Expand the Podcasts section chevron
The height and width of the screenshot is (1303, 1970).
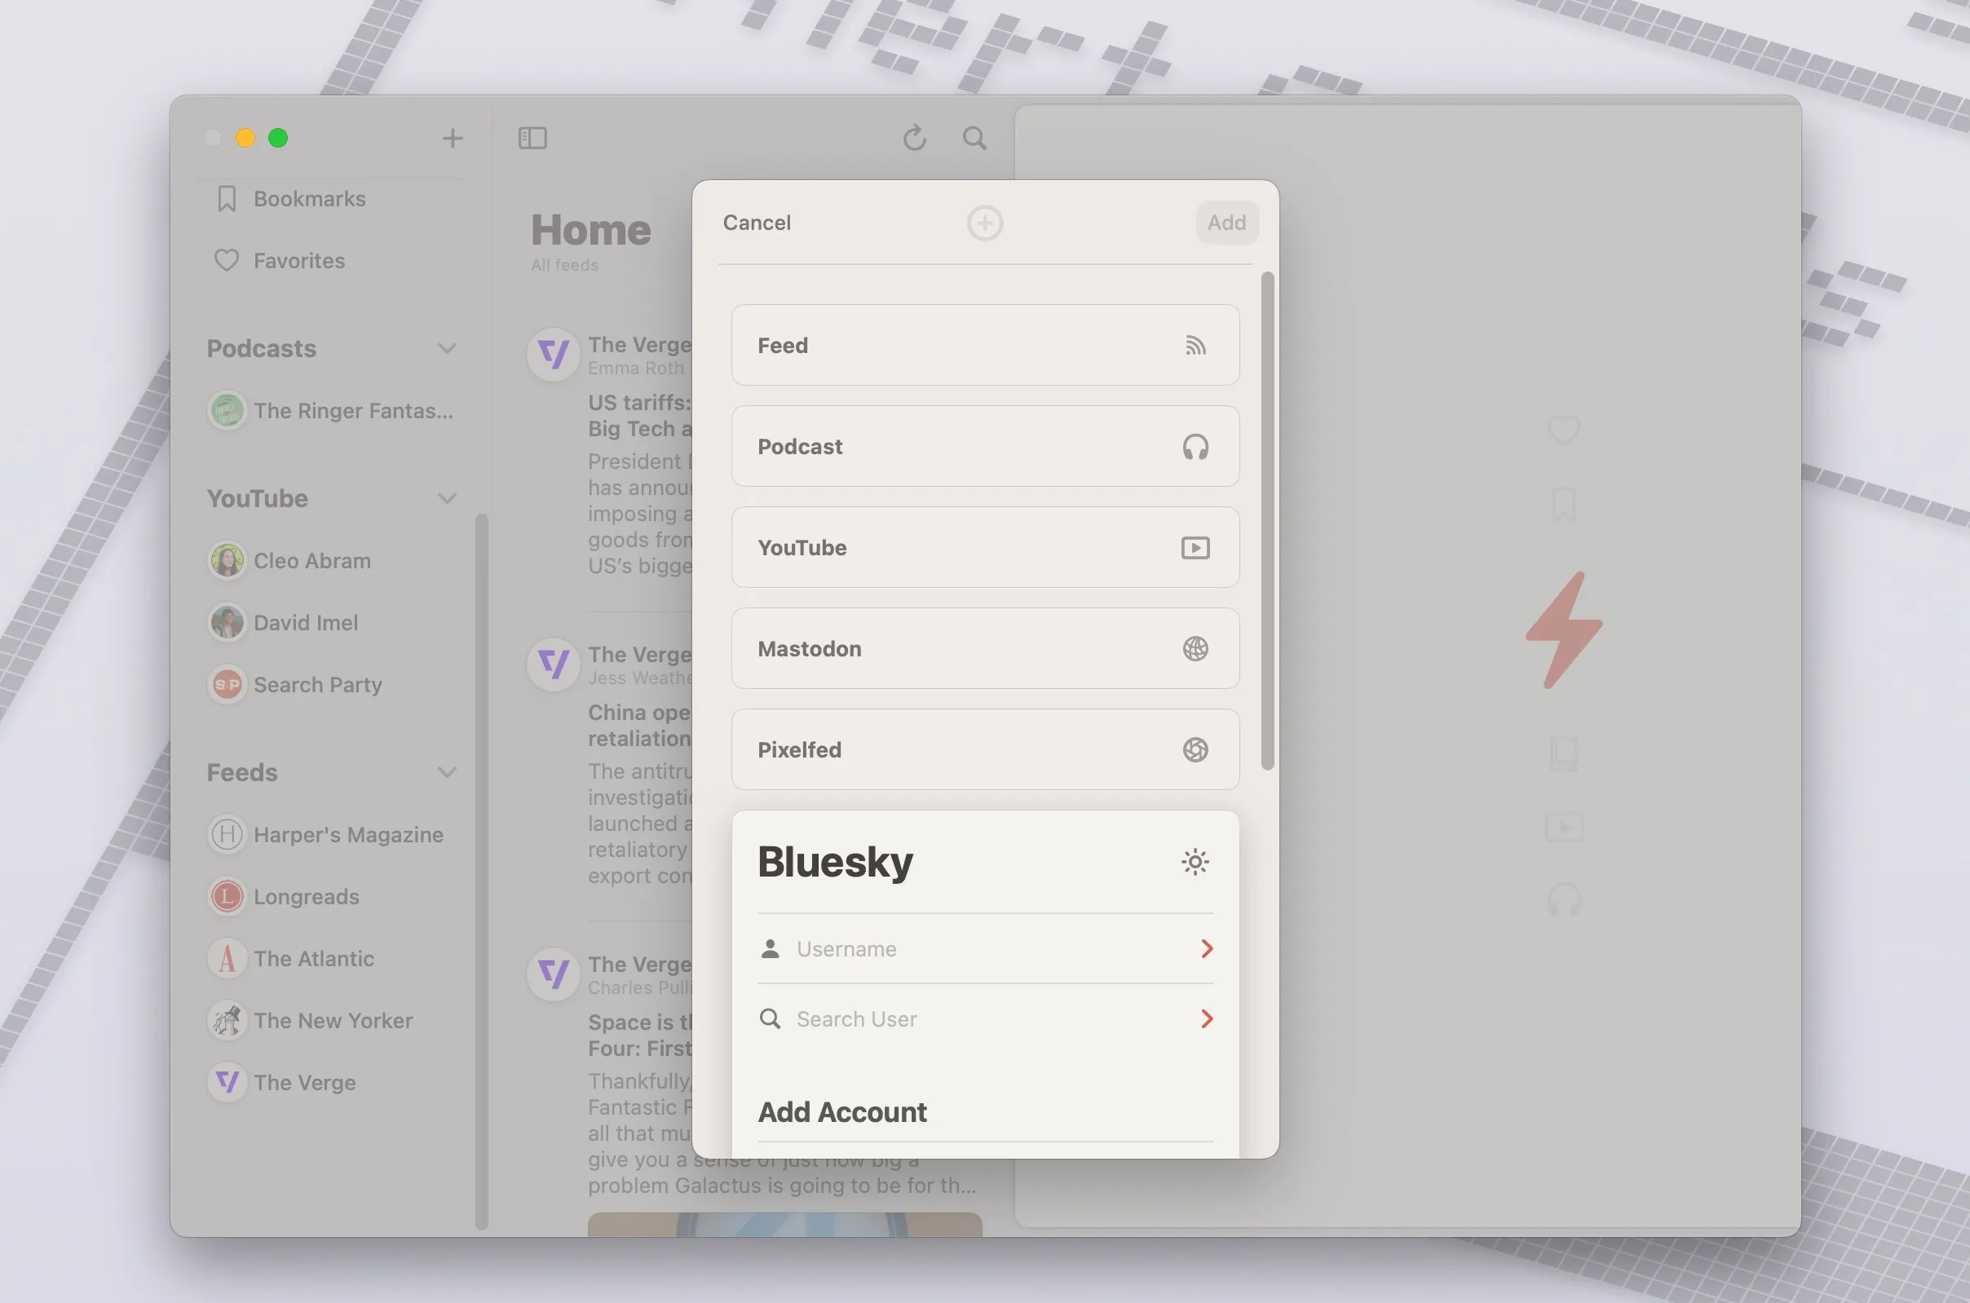pos(448,347)
